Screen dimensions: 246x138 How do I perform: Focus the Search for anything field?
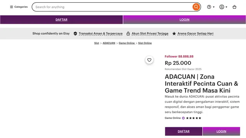tap(113, 7)
